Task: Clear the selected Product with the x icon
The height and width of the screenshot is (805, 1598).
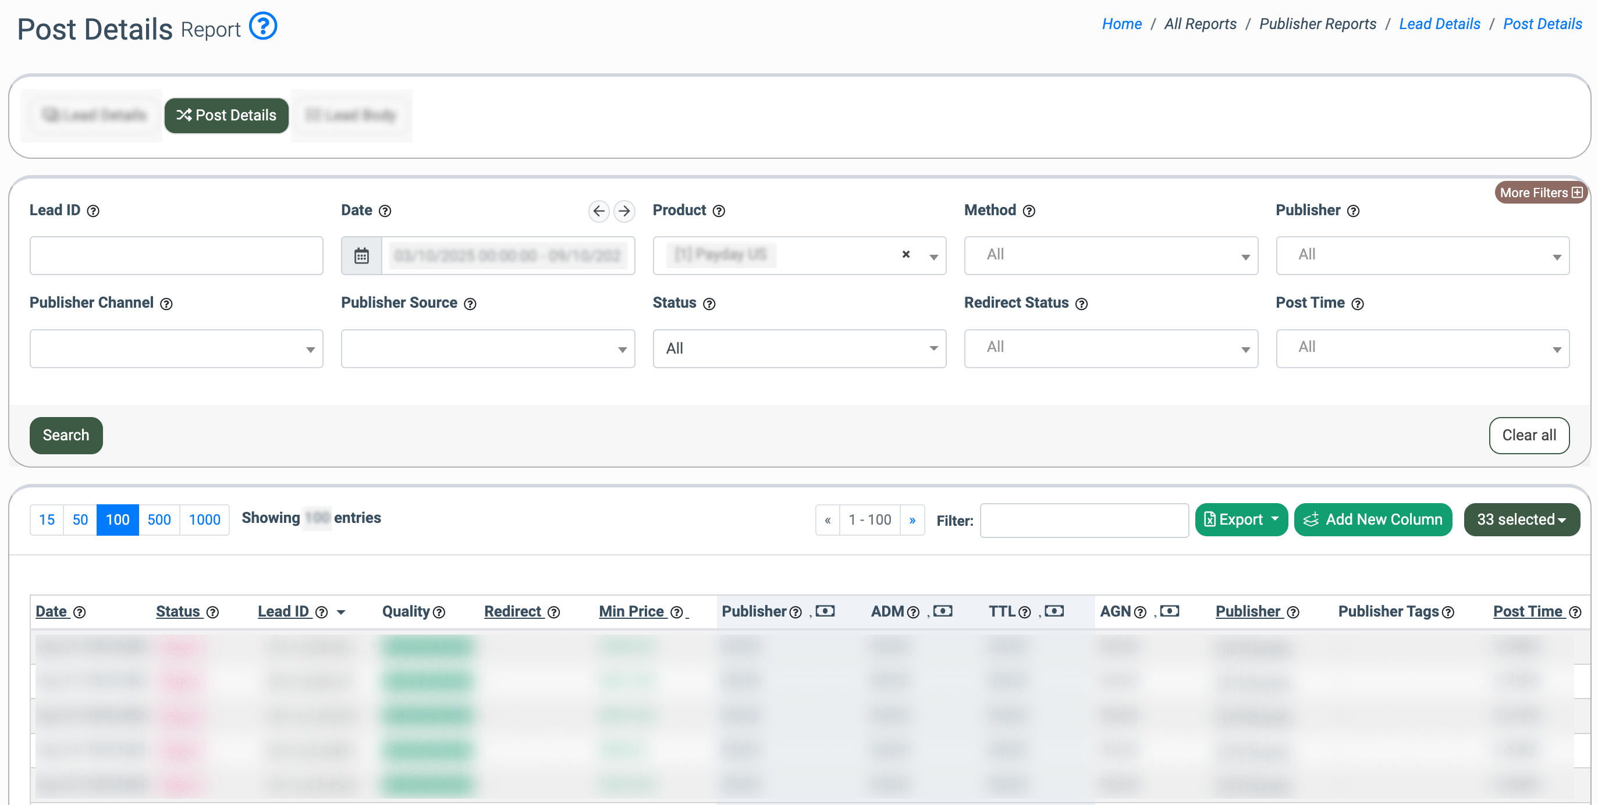Action: coord(905,254)
